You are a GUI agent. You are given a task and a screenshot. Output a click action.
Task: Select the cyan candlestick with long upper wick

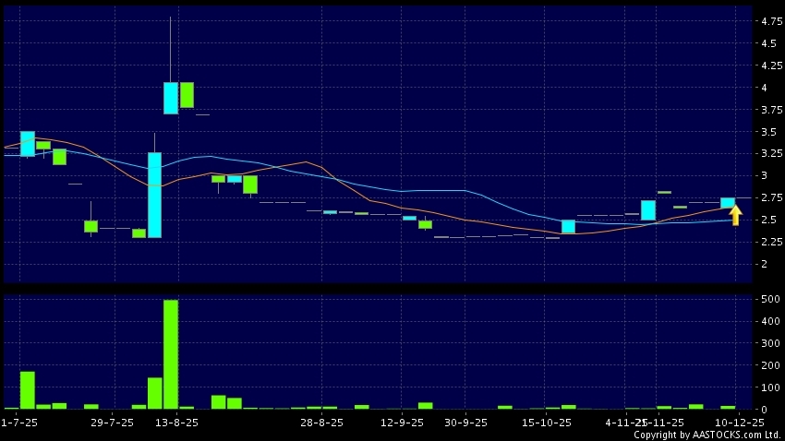coord(170,97)
